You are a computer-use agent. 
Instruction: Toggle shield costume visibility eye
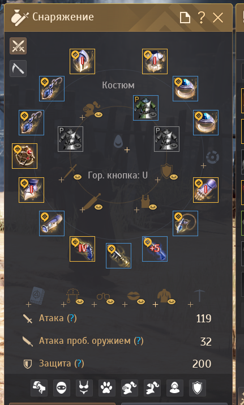coord(174,177)
